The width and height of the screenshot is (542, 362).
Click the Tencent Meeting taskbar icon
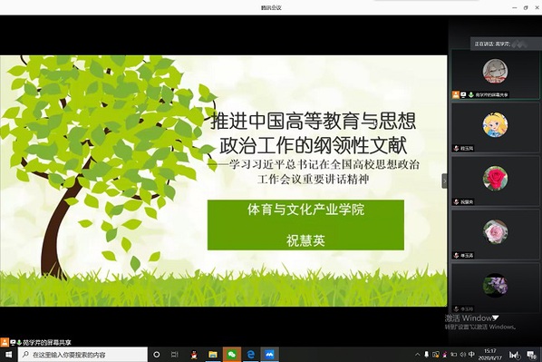point(269,355)
